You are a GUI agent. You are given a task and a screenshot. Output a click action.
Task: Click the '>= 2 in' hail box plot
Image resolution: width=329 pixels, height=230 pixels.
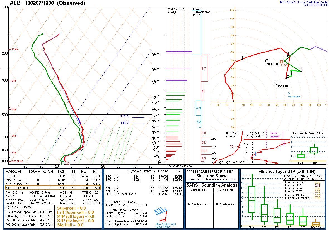coord(314,150)
